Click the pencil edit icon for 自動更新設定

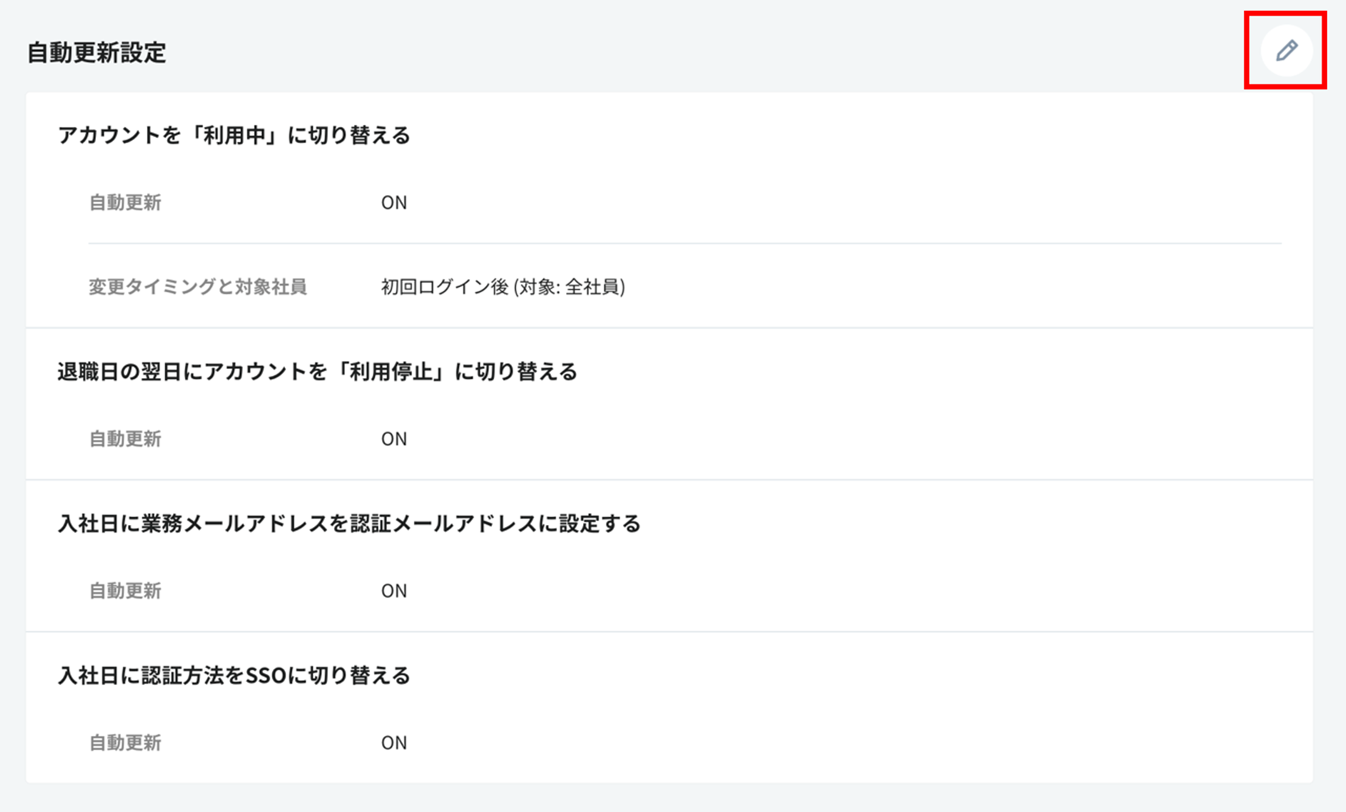(1286, 50)
